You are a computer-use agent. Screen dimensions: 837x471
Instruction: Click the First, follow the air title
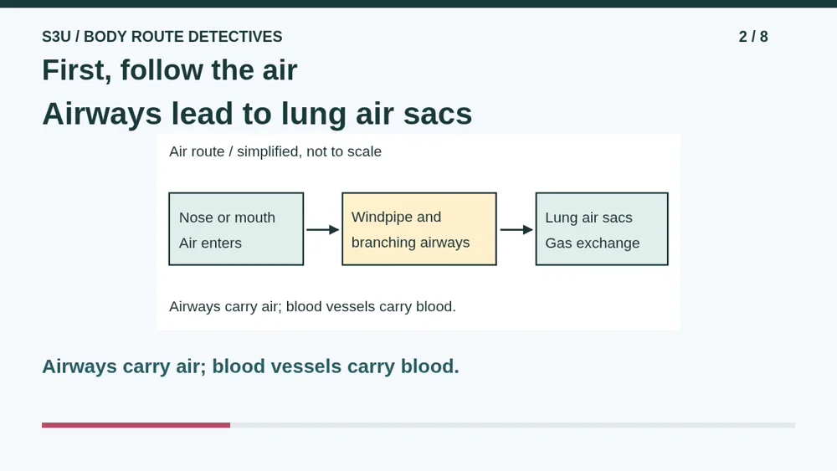click(x=170, y=70)
